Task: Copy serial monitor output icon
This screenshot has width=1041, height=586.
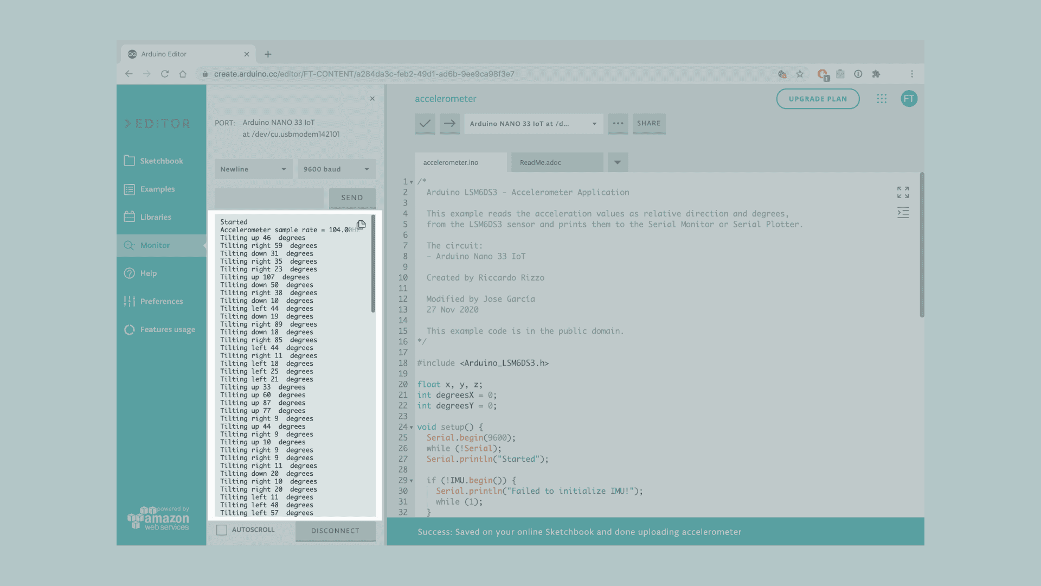Action: coord(361,225)
